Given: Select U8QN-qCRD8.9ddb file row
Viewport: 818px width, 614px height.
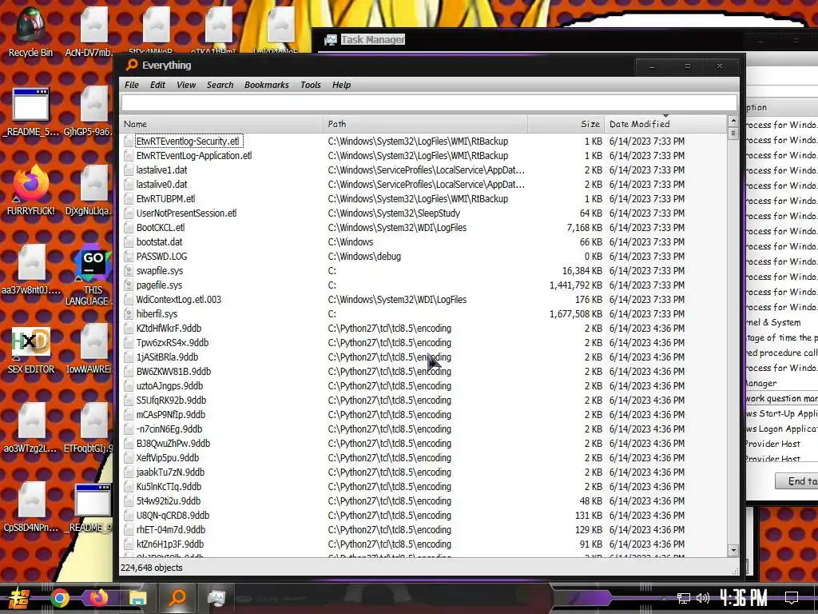Looking at the screenshot, I should pos(423,516).
